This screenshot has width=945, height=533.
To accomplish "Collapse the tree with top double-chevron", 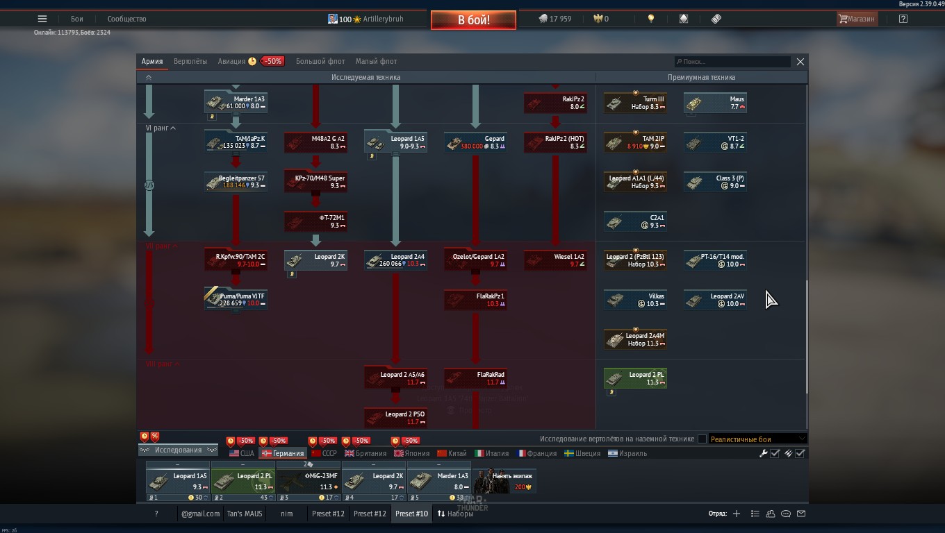I will tap(148, 77).
